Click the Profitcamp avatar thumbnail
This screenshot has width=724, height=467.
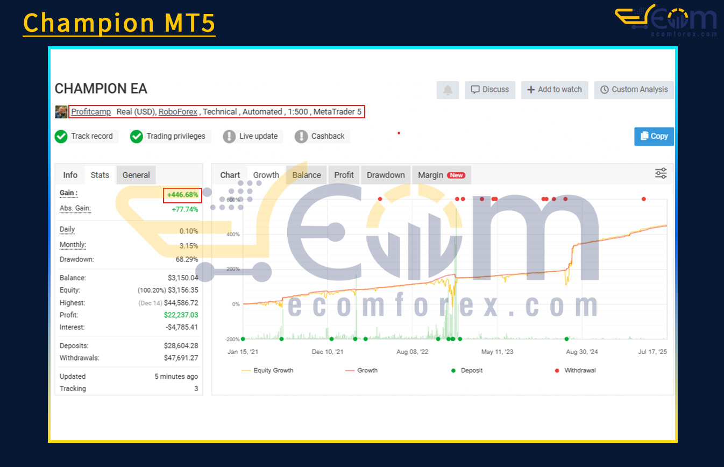click(61, 112)
